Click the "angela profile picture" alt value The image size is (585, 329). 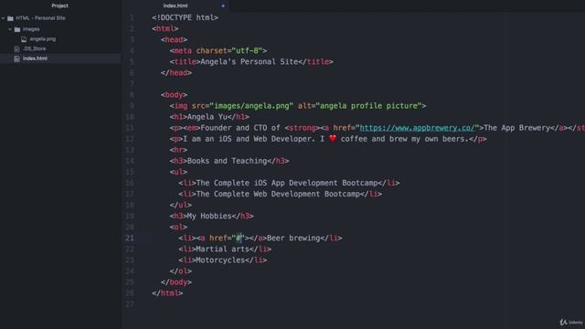[x=368, y=106]
